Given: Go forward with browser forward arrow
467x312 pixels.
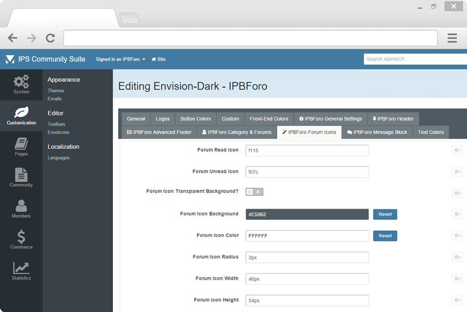Looking at the screenshot, I should pyautogui.click(x=31, y=38).
